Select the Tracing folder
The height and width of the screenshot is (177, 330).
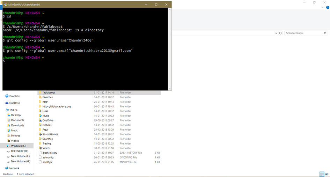click(46, 144)
